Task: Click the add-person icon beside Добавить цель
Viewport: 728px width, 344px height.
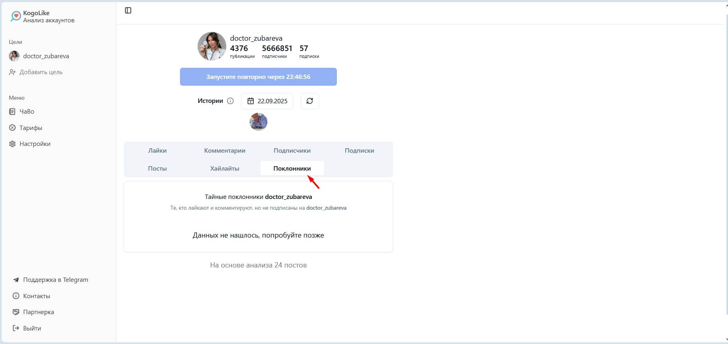Action: (x=12, y=72)
